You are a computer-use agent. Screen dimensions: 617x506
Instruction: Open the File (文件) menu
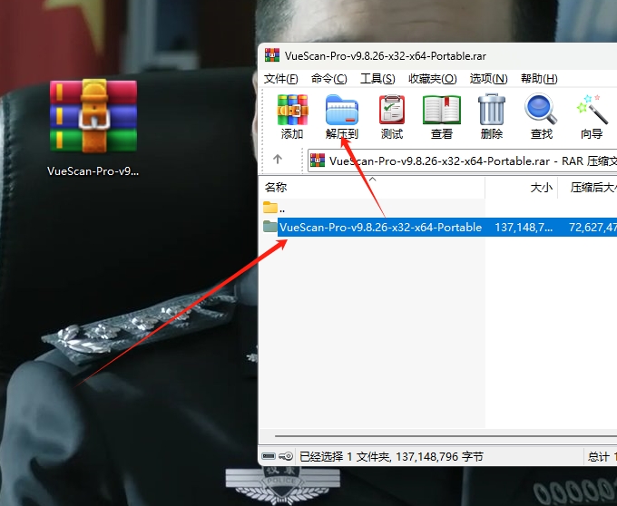(280, 79)
